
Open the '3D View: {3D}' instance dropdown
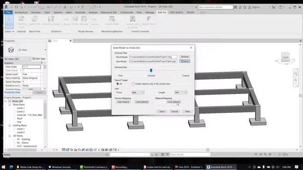[x=18, y=59]
